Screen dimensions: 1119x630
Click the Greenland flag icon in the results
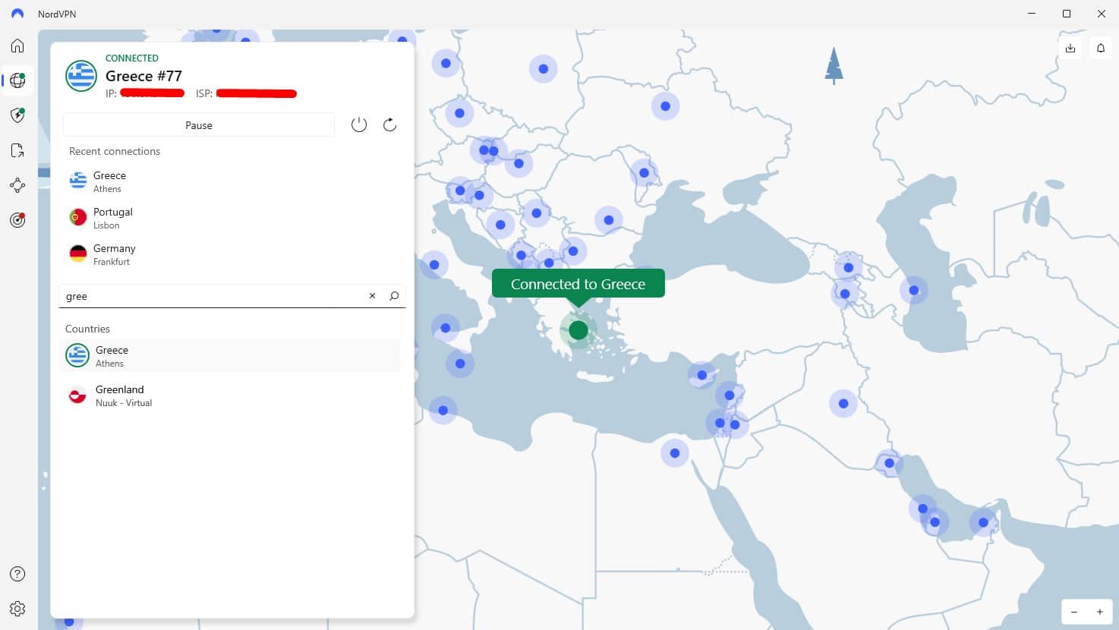click(77, 395)
